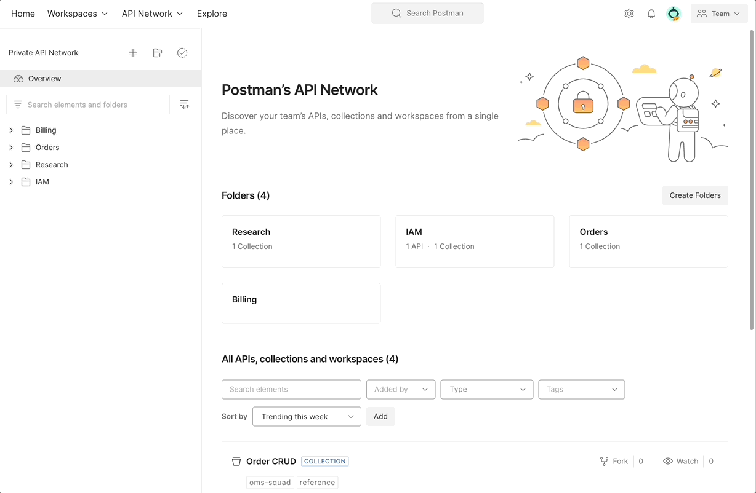Click the verification checkmark icon in sidebar

pyautogui.click(x=182, y=53)
